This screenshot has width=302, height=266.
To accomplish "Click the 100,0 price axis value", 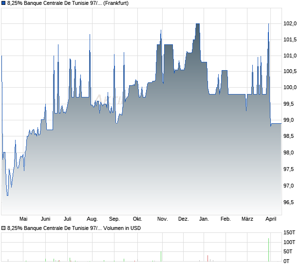I will tap(290, 87).
